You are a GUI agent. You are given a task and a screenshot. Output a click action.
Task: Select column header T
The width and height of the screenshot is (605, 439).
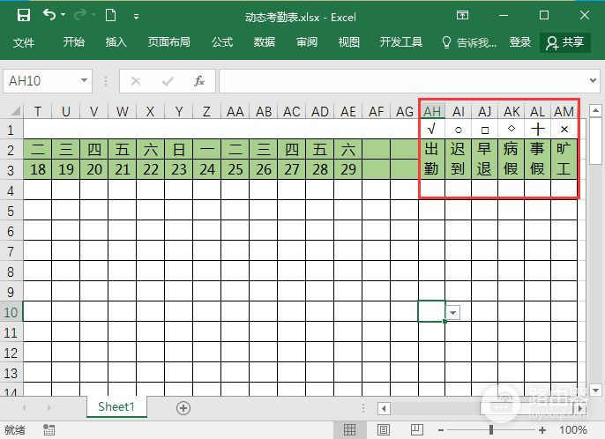point(37,111)
